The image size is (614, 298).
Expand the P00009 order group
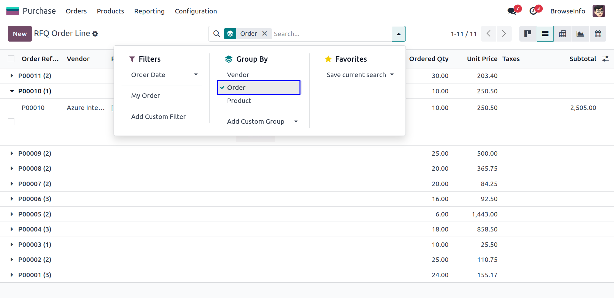(x=12, y=153)
